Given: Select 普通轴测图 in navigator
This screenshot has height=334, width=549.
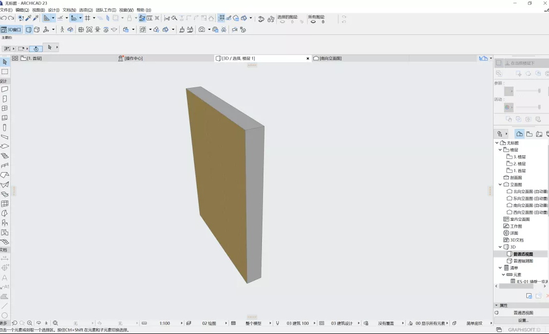Looking at the screenshot, I should (x=523, y=261).
